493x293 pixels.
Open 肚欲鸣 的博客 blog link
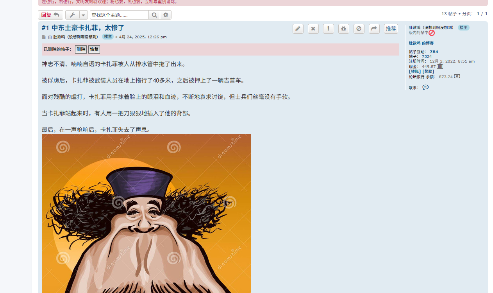pos(421,43)
